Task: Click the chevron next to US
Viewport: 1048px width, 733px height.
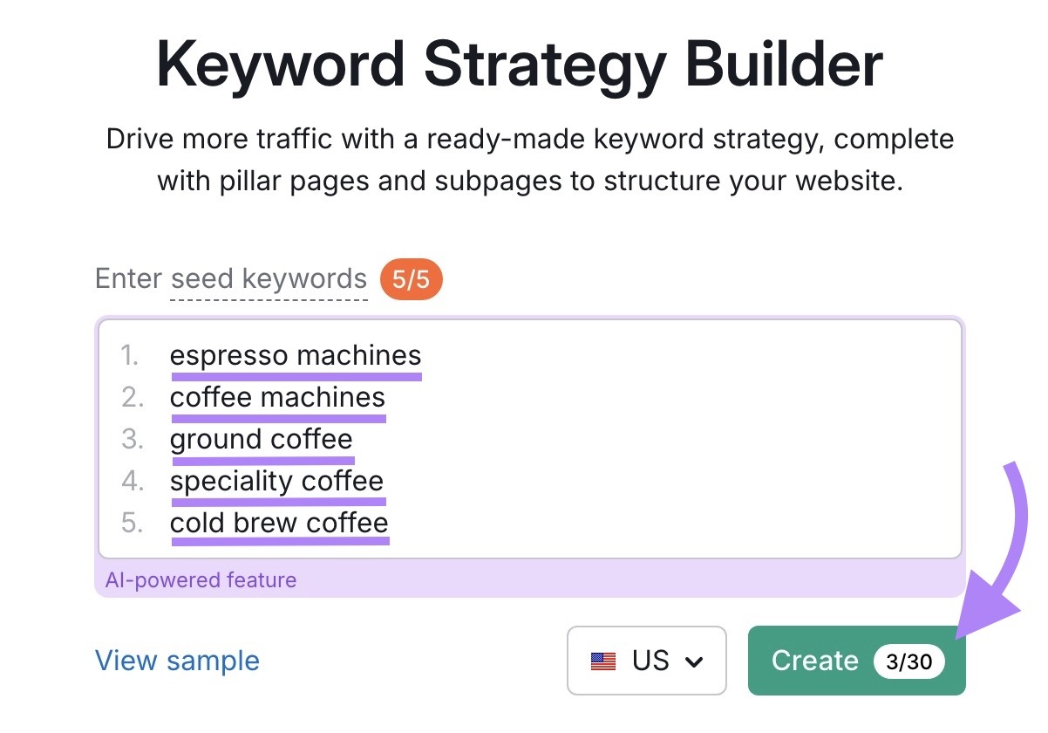Action: [x=695, y=661]
